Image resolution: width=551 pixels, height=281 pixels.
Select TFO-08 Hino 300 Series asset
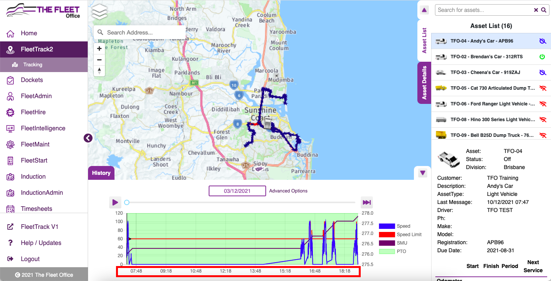pos(491,120)
